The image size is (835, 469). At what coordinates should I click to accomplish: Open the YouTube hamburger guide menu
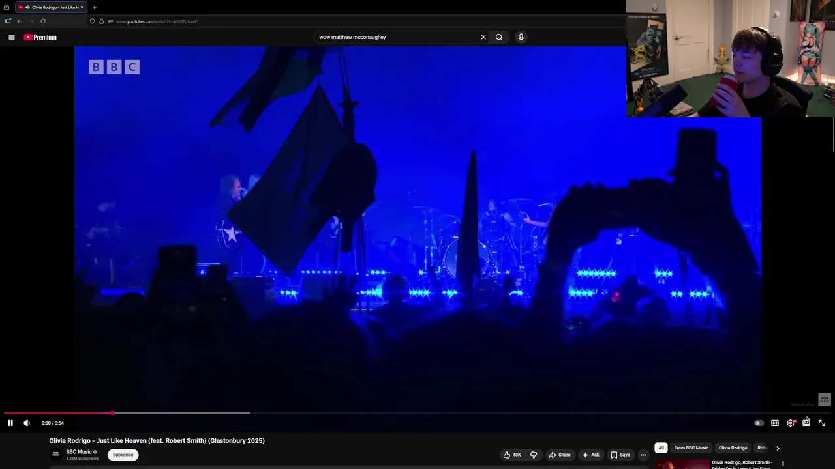click(x=11, y=37)
